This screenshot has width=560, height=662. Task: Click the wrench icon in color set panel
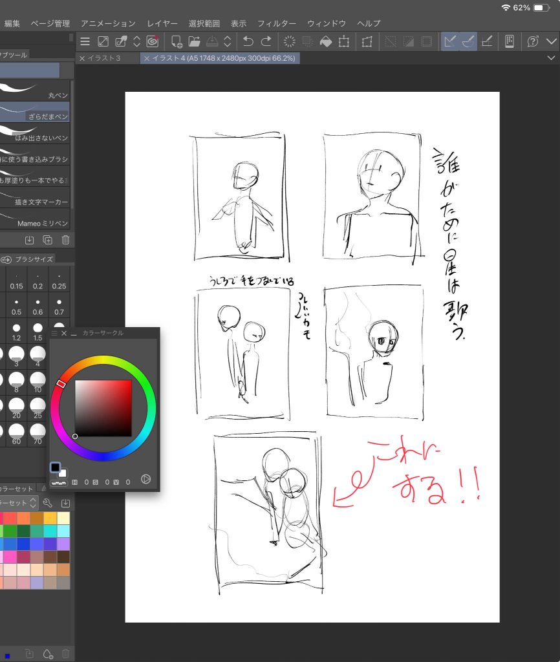click(47, 503)
